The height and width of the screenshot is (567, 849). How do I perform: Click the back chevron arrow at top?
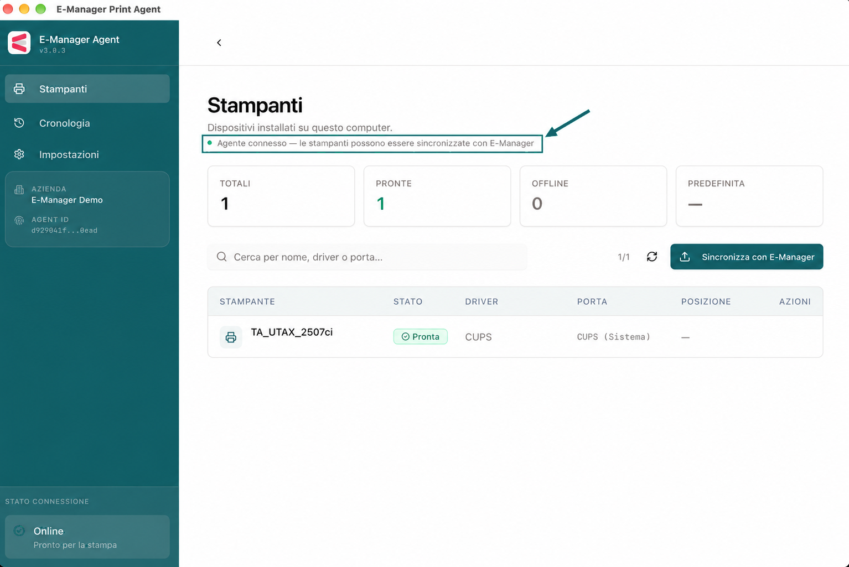[x=219, y=43]
